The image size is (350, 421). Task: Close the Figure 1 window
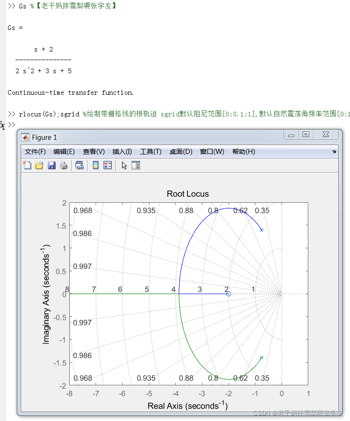pos(326,135)
